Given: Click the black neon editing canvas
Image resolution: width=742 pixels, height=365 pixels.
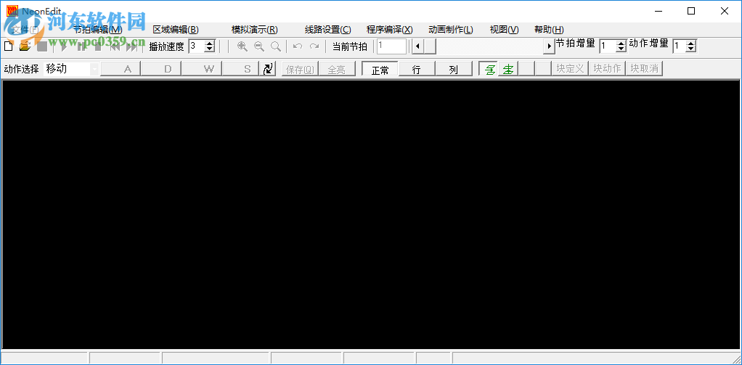Looking at the screenshot, I should click(x=371, y=215).
